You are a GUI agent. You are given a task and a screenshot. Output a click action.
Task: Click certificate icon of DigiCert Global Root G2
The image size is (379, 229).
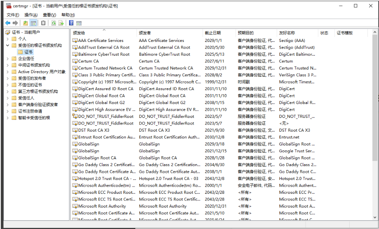pos(75,102)
